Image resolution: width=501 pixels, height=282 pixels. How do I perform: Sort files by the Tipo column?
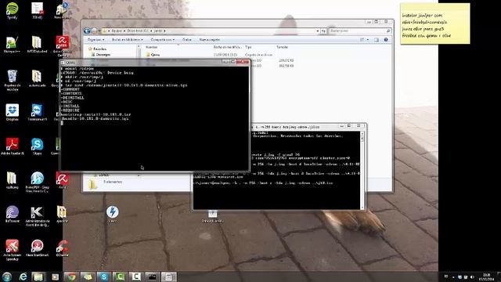click(248, 47)
